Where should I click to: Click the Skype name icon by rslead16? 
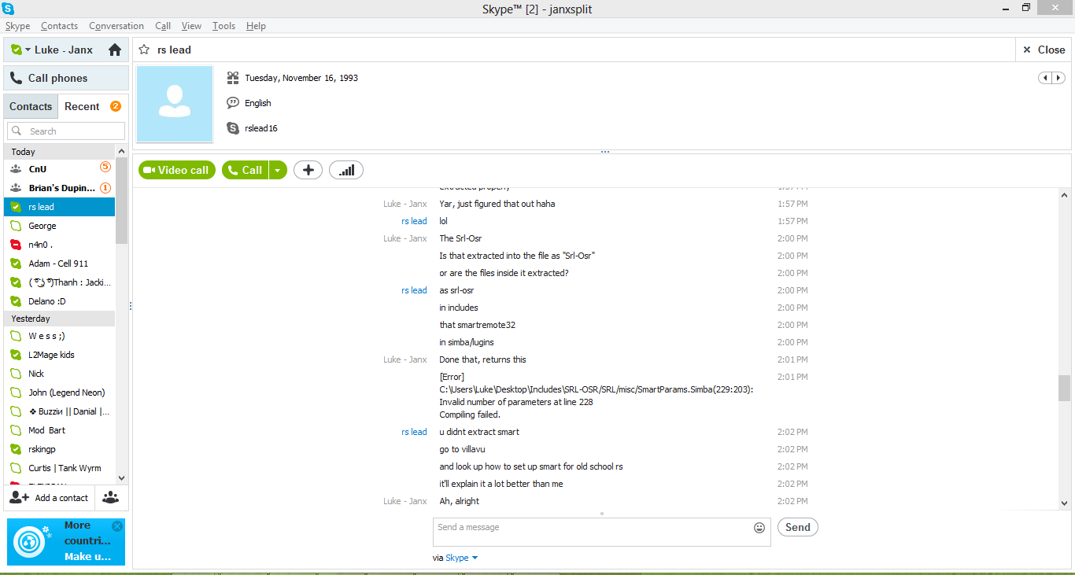coord(233,128)
